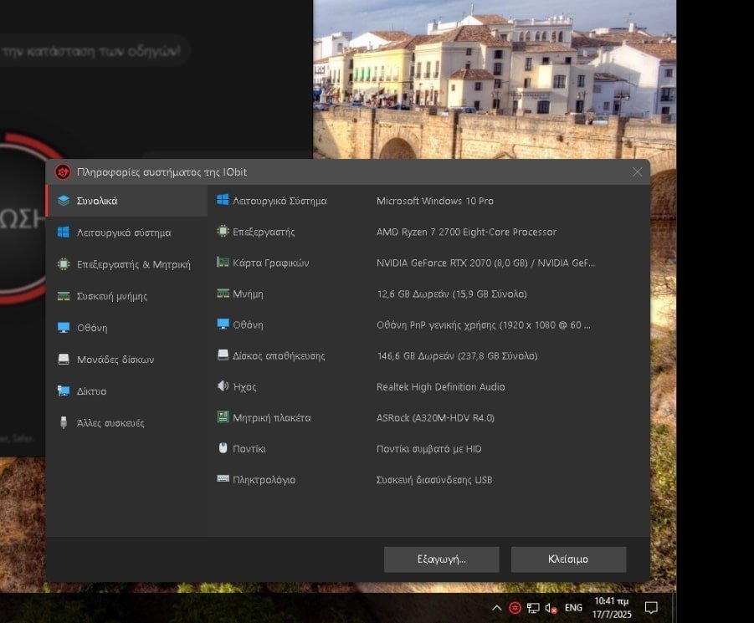Click the 12,6 GB Δωρεάν memory value
Screen dimensions: 754x623
452,294
